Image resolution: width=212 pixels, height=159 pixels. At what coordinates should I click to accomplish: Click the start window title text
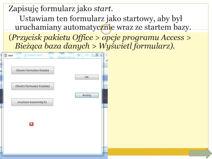click(11, 55)
